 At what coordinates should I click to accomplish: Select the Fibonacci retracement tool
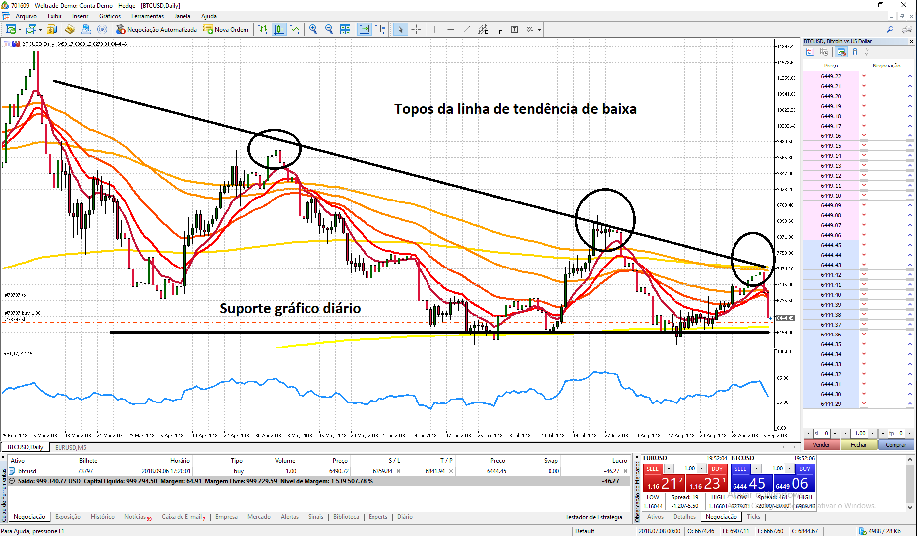pos(498,30)
